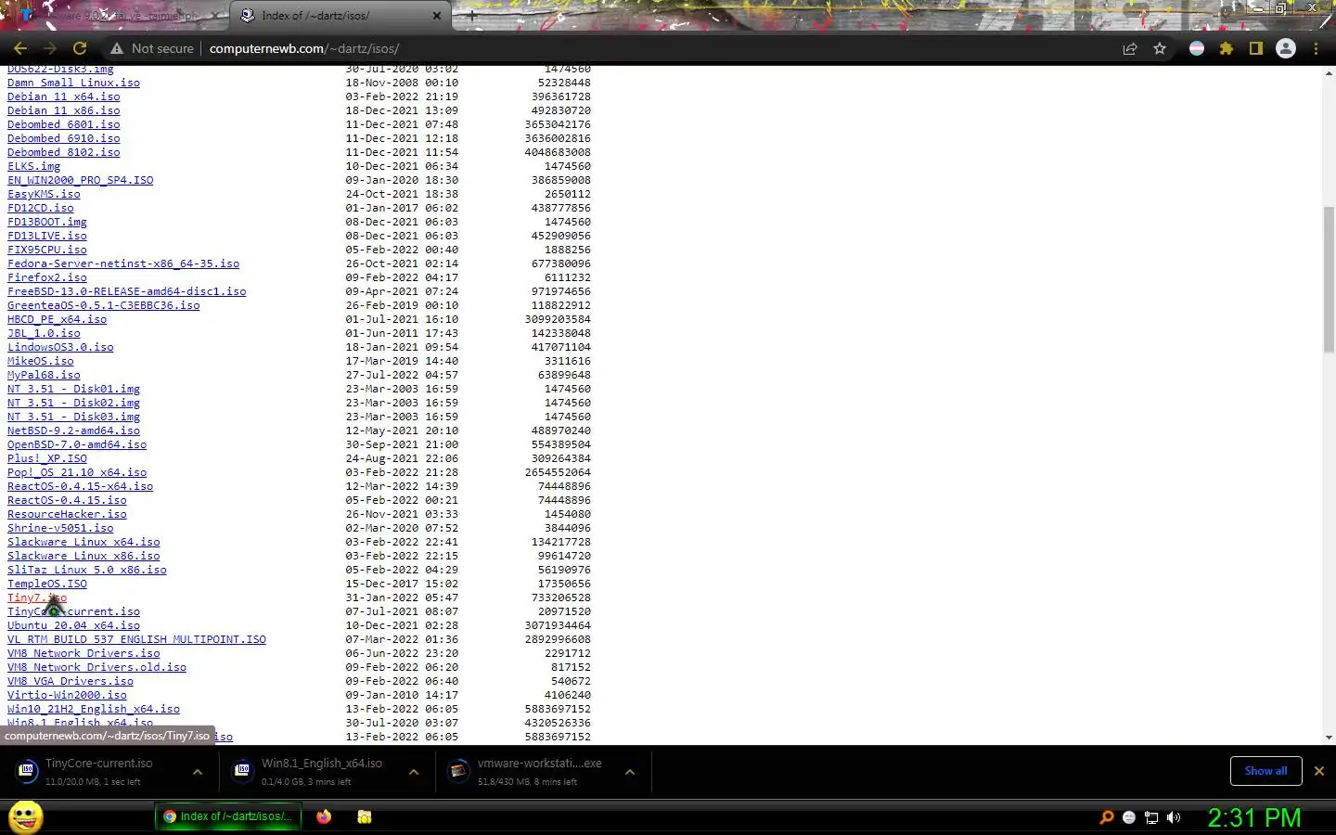Download GreenteaOS-0.5.1-C3EBBC36.iso
Screen dimensions: 1336x835
click(103, 305)
